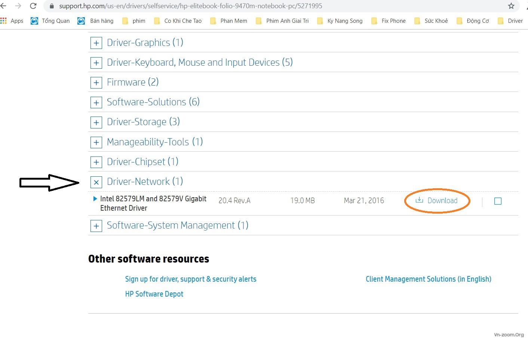Screen dimensions: 528x341
Task: Open Sign up for driver alerts link
Action: [x=191, y=279]
